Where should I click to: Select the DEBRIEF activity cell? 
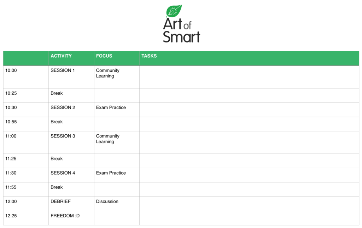[61, 201]
